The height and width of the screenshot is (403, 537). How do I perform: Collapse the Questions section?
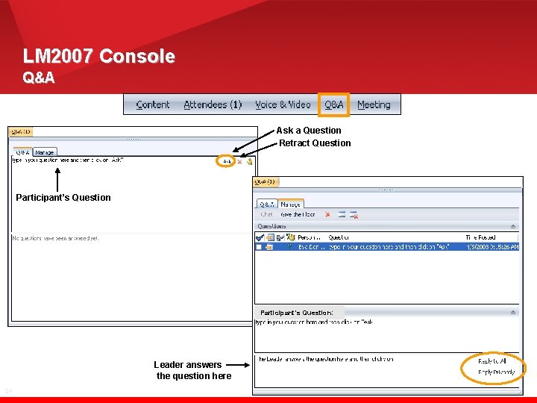coord(512,227)
